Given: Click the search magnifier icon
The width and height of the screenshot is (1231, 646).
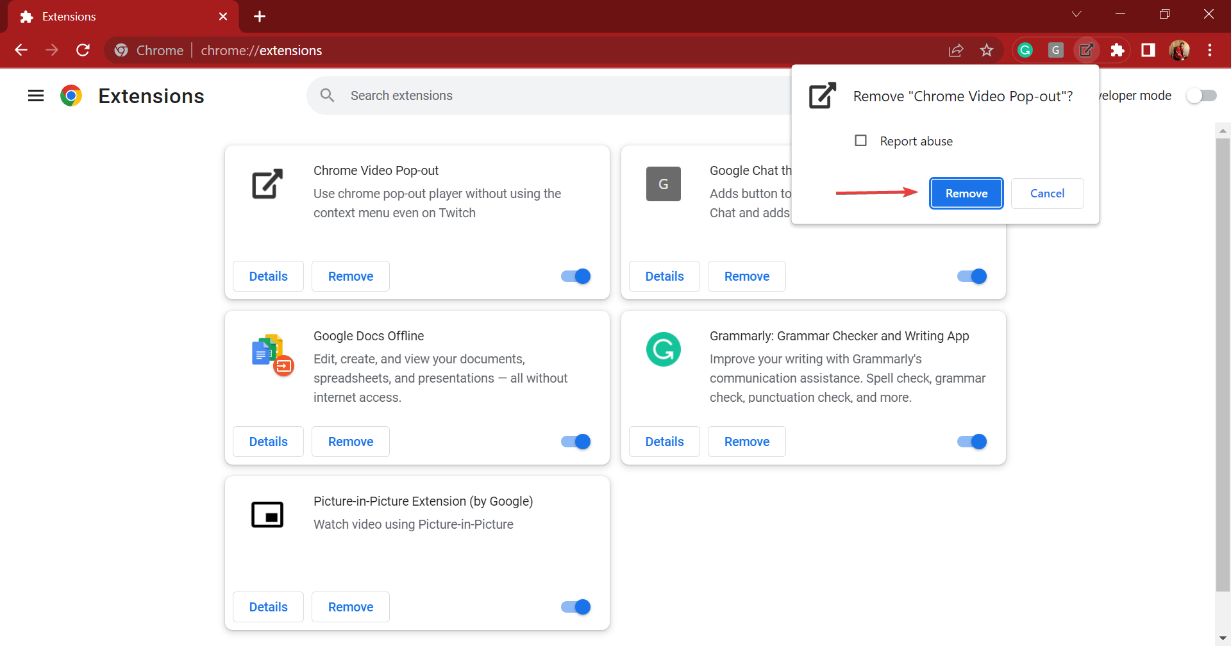Looking at the screenshot, I should pos(328,95).
